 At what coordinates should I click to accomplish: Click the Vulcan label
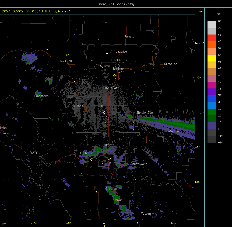tap(146, 214)
